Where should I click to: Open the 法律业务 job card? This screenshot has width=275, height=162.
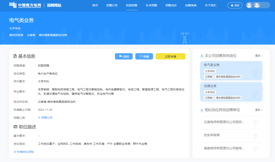click(x=231, y=92)
